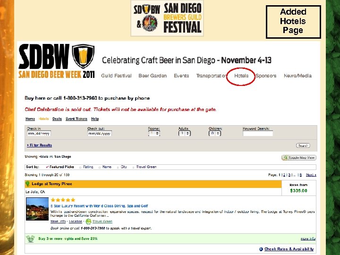Open the News/Media page

(x=297, y=76)
